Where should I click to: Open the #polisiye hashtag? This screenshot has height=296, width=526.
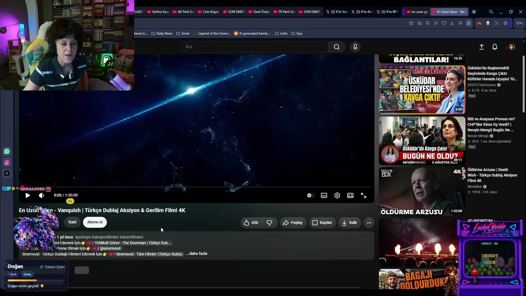coord(82,237)
